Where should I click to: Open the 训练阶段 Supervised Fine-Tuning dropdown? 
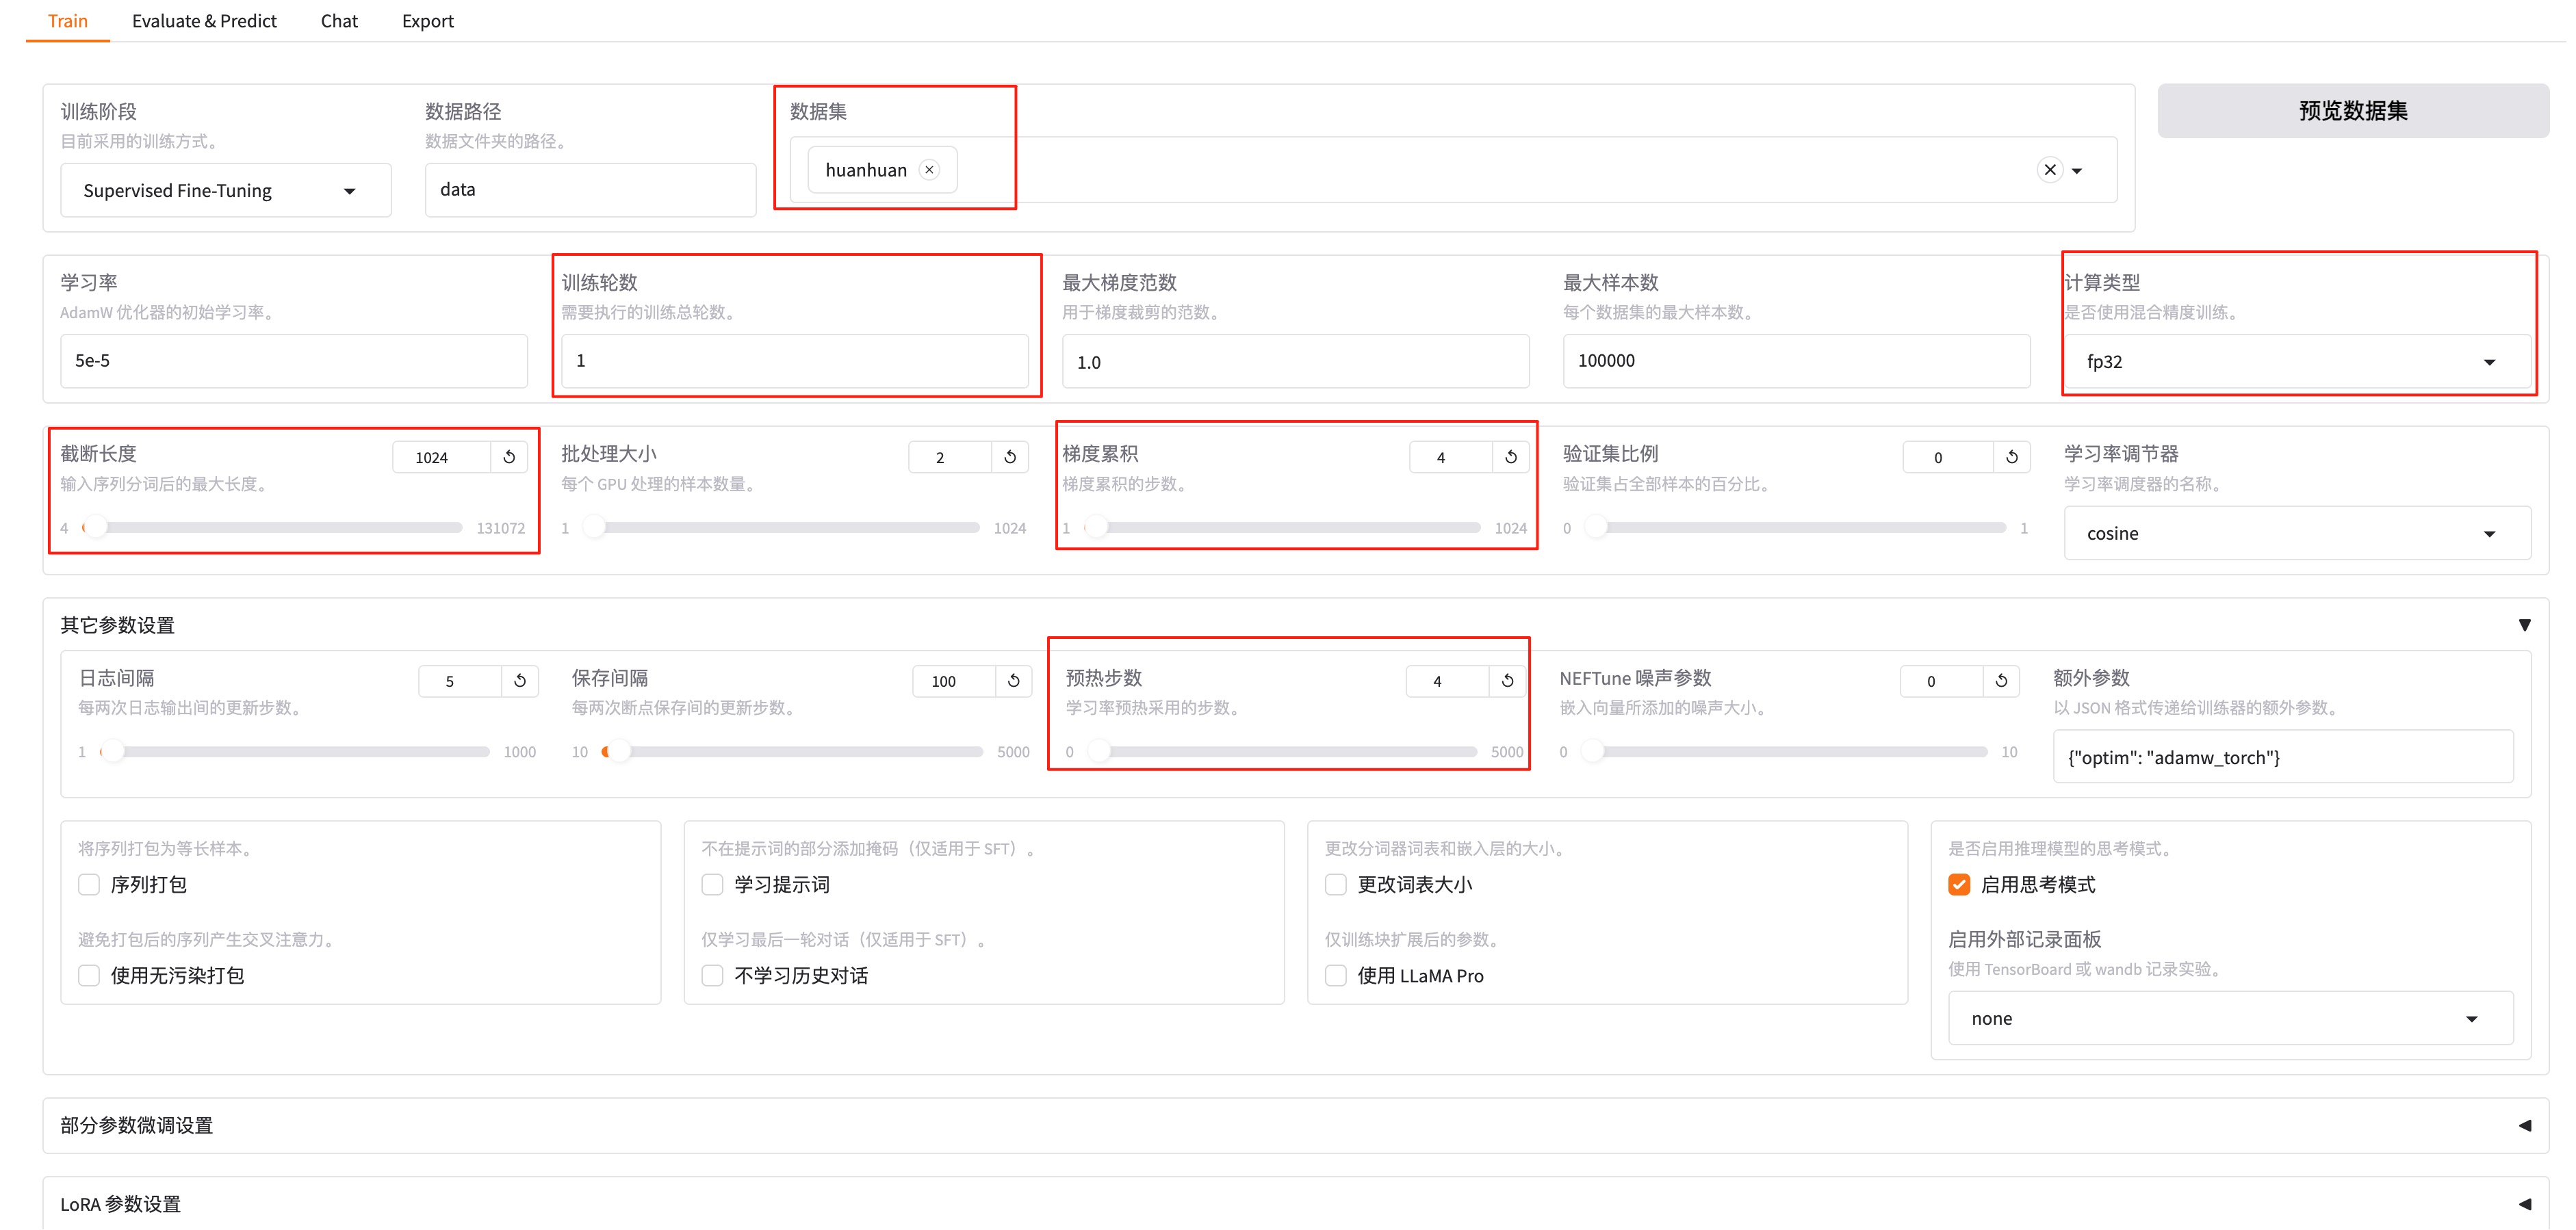click(x=226, y=190)
